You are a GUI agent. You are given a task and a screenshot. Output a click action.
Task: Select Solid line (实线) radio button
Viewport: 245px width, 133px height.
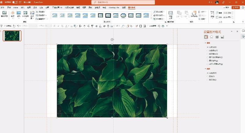pos(208,76)
